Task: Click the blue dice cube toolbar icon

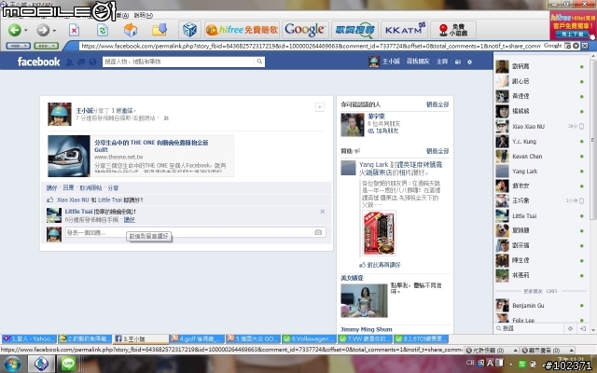Action: pyautogui.click(x=189, y=30)
